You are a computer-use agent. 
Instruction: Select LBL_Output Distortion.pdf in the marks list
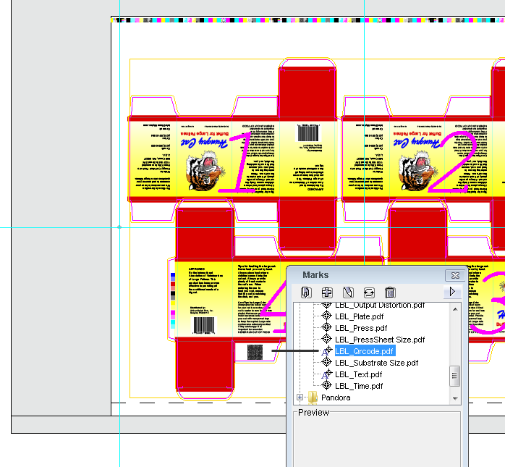click(380, 305)
